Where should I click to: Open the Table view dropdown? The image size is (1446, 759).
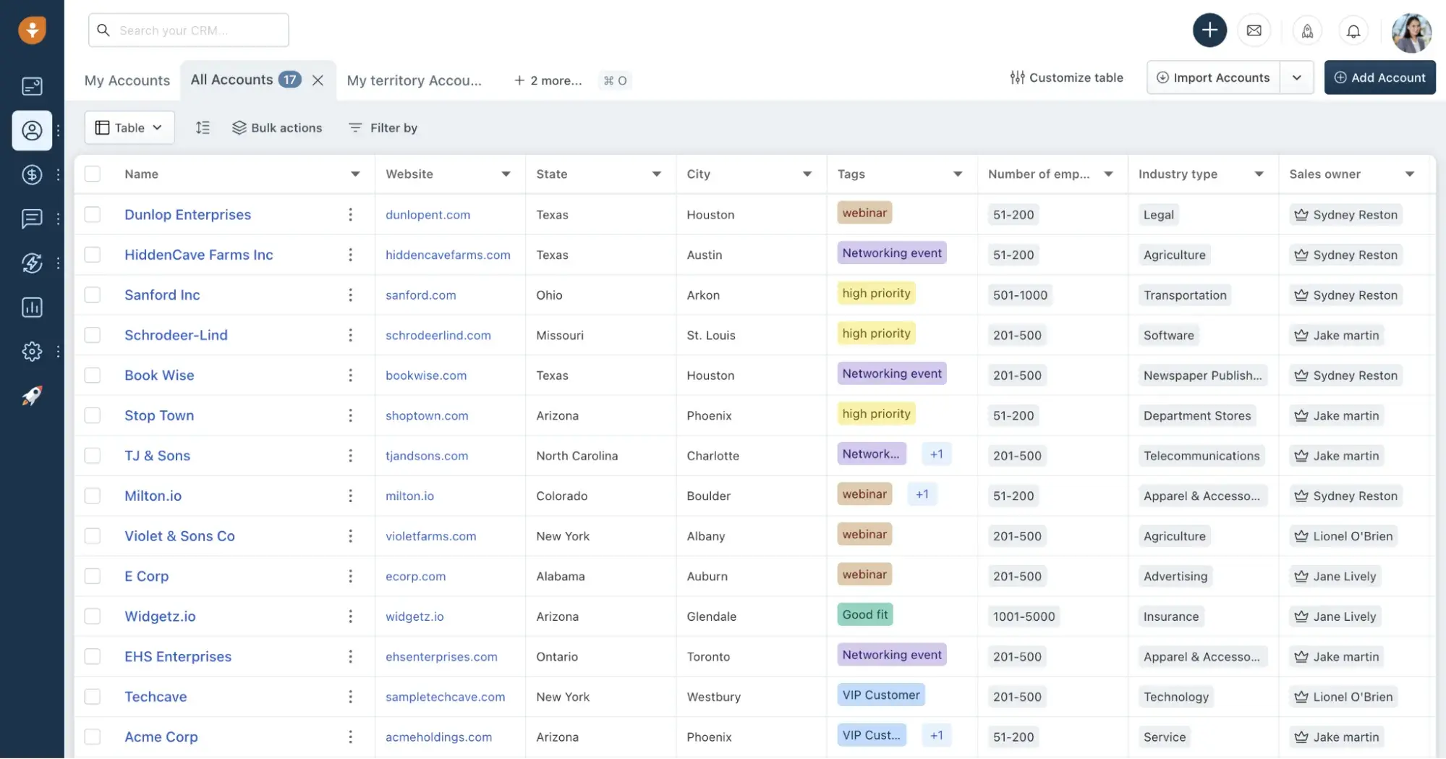tap(129, 127)
